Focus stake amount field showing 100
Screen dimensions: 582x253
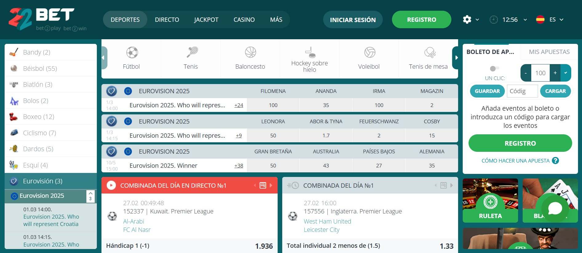coord(540,73)
